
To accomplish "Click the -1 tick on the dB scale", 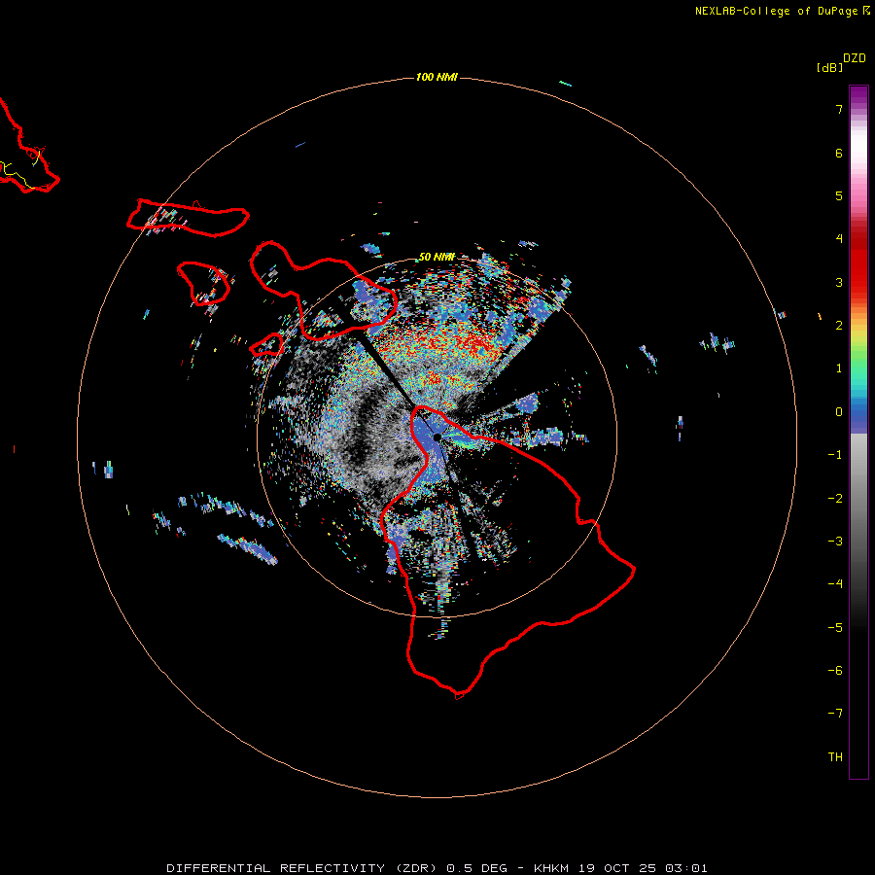I will coord(835,455).
